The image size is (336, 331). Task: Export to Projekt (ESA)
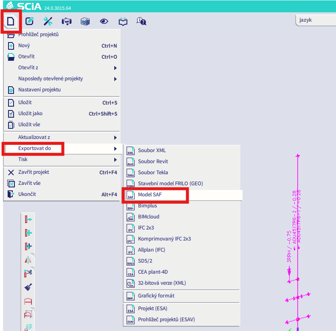[x=182, y=308]
